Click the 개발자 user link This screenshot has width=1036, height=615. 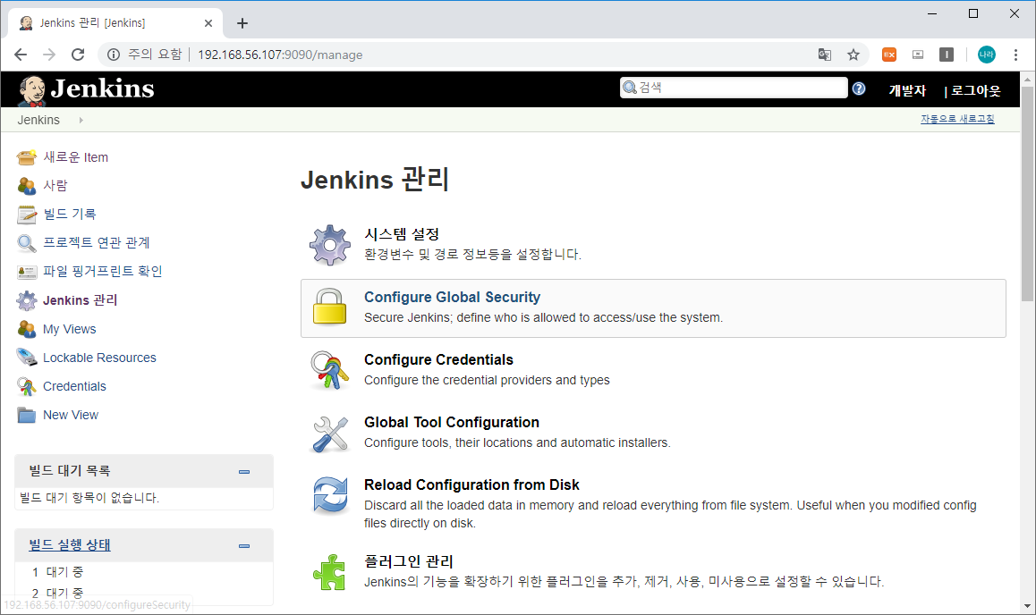click(907, 91)
